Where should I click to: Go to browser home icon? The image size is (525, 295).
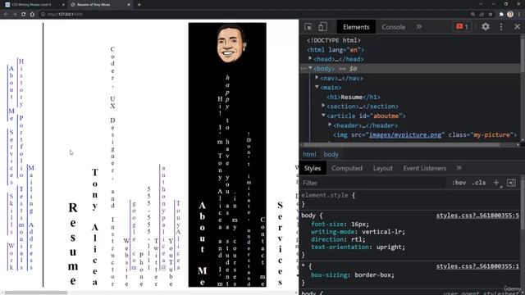coord(33,15)
